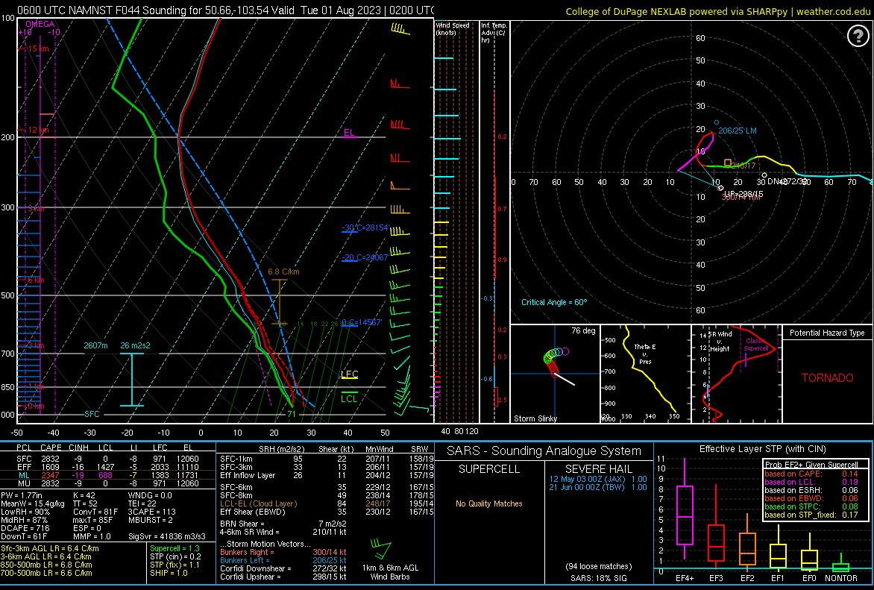Click the OMEGA label on the skew-T
Screen dimensions: 874x590
[x=40, y=24]
